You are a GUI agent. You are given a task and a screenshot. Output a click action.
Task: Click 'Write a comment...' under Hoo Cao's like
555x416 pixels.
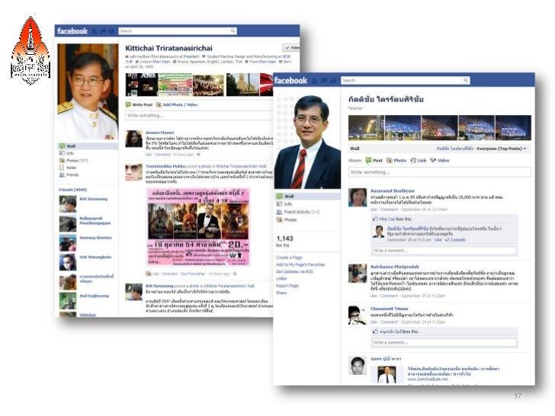click(x=444, y=251)
